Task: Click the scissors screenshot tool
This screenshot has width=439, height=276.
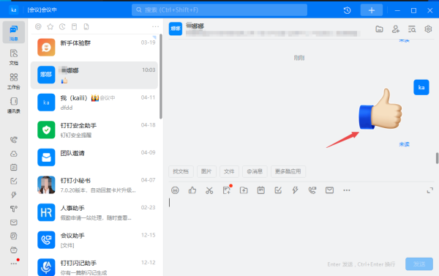Action: (x=209, y=190)
